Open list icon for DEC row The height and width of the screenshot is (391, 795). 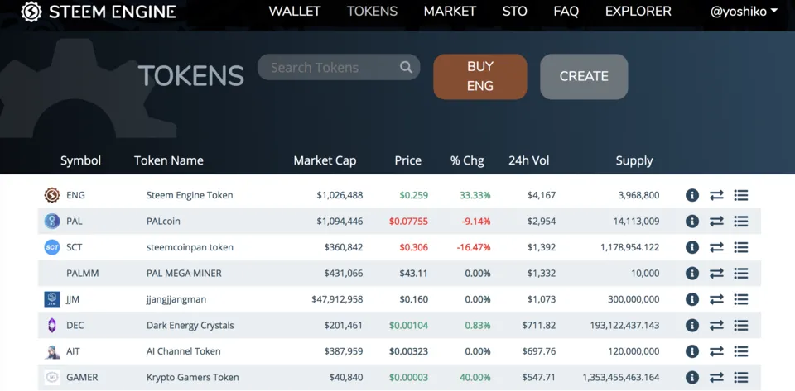click(740, 325)
